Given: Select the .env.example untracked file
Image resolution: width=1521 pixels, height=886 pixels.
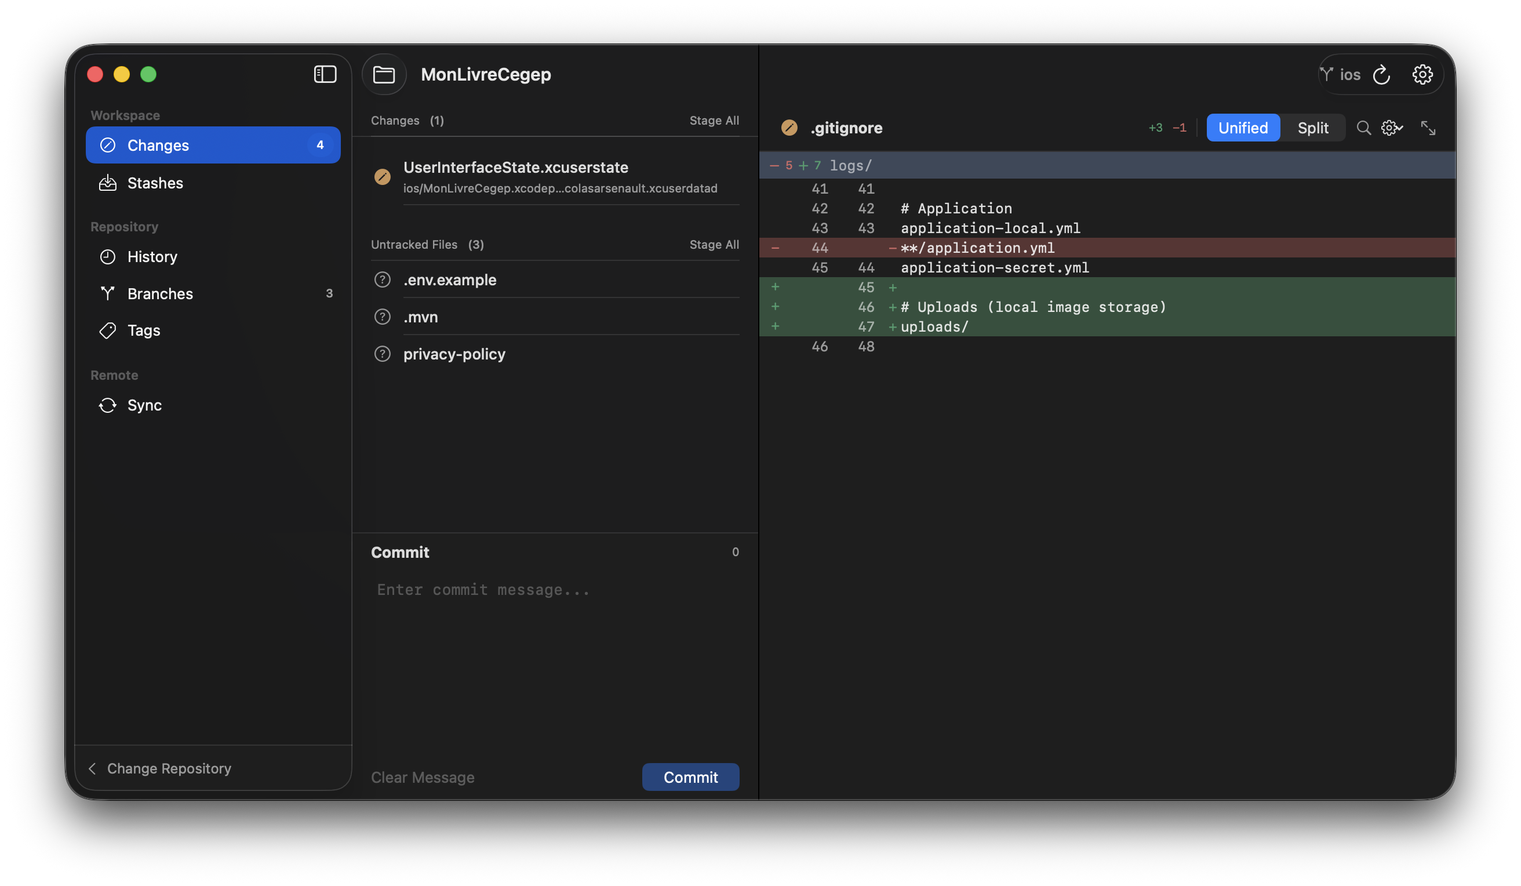Looking at the screenshot, I should point(555,279).
